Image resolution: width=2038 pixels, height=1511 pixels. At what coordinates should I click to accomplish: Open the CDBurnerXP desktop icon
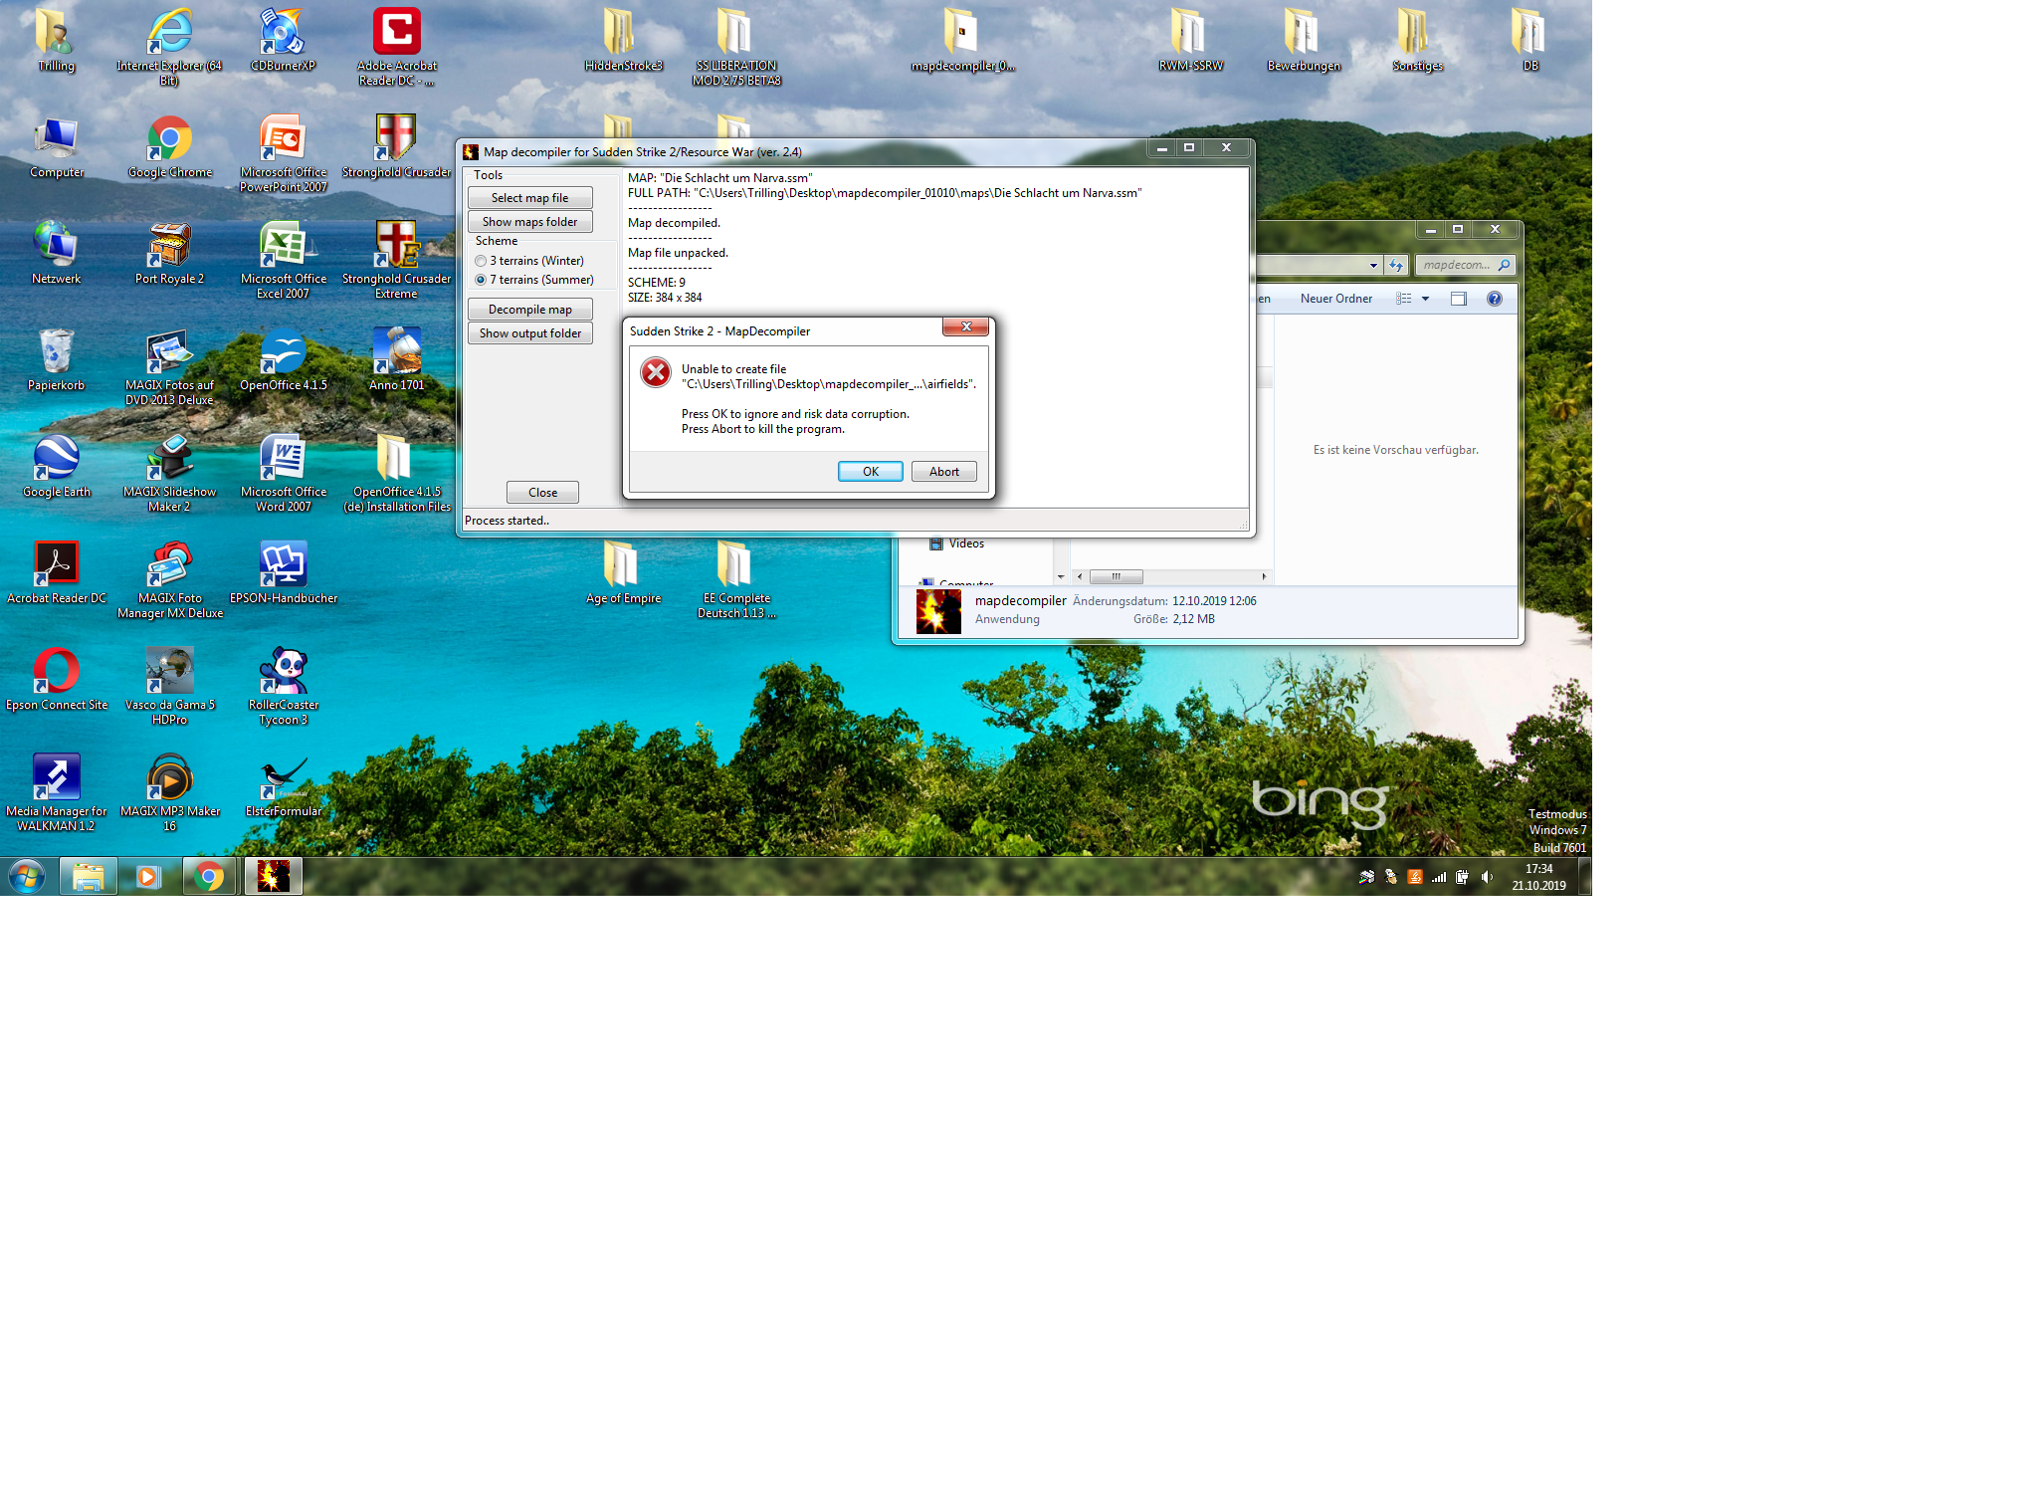pyautogui.click(x=283, y=40)
